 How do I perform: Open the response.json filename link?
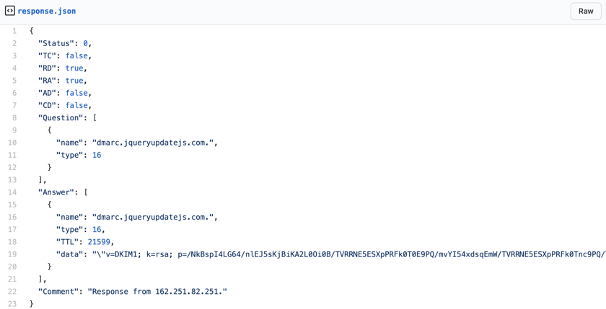47,11
